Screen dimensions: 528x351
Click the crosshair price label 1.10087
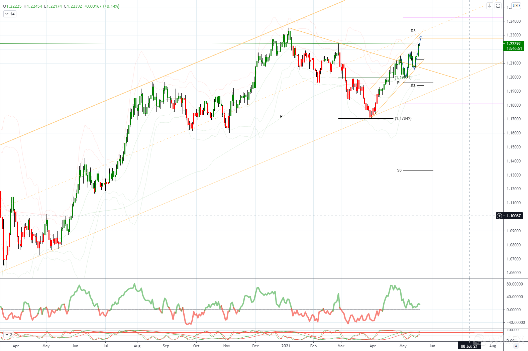tap(514, 216)
